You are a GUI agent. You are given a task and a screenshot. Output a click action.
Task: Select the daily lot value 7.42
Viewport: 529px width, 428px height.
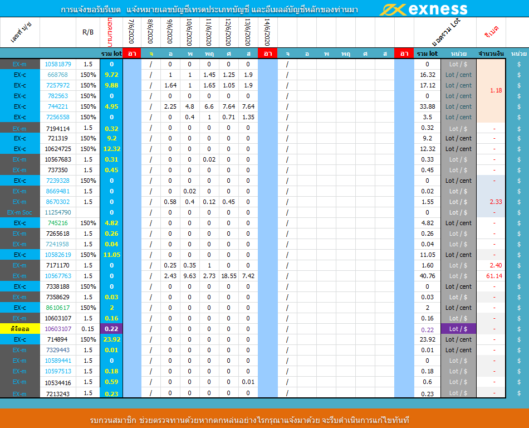tap(248, 276)
